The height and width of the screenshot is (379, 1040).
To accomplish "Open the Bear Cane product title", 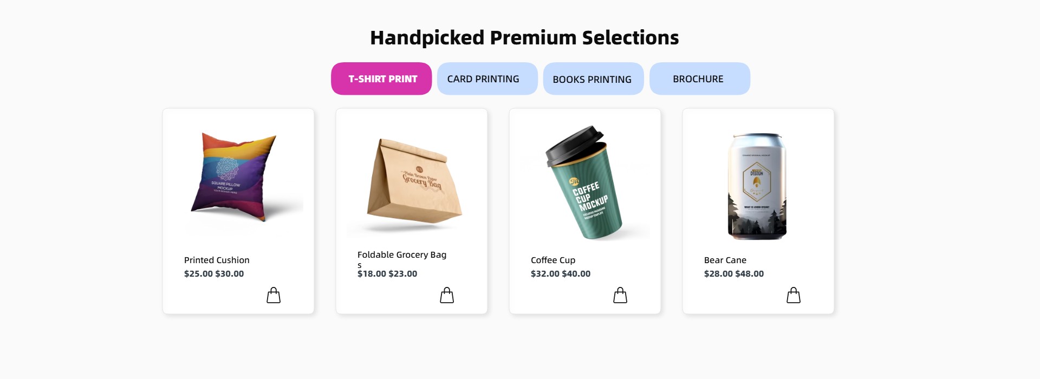I will [x=725, y=260].
